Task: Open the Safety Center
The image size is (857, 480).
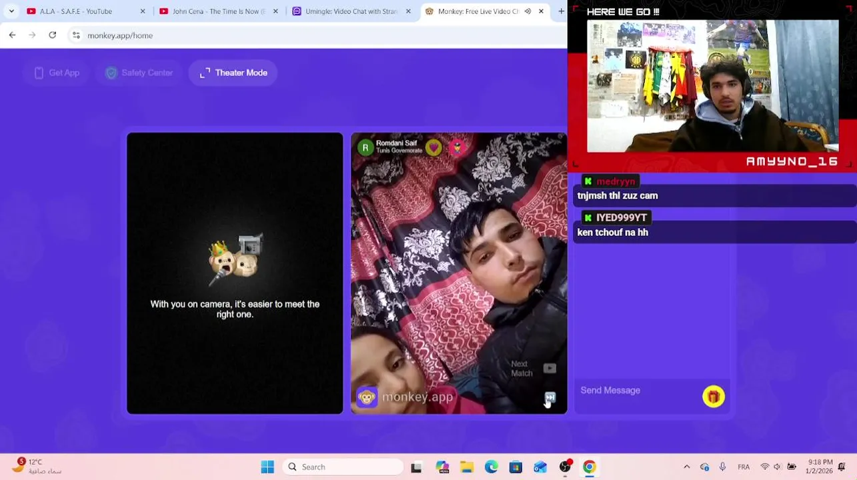Action: click(x=139, y=73)
